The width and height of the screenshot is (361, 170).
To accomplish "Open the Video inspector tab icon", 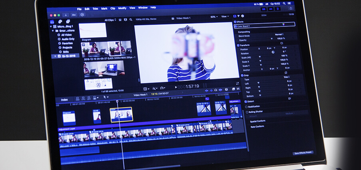I will click(x=235, y=16).
